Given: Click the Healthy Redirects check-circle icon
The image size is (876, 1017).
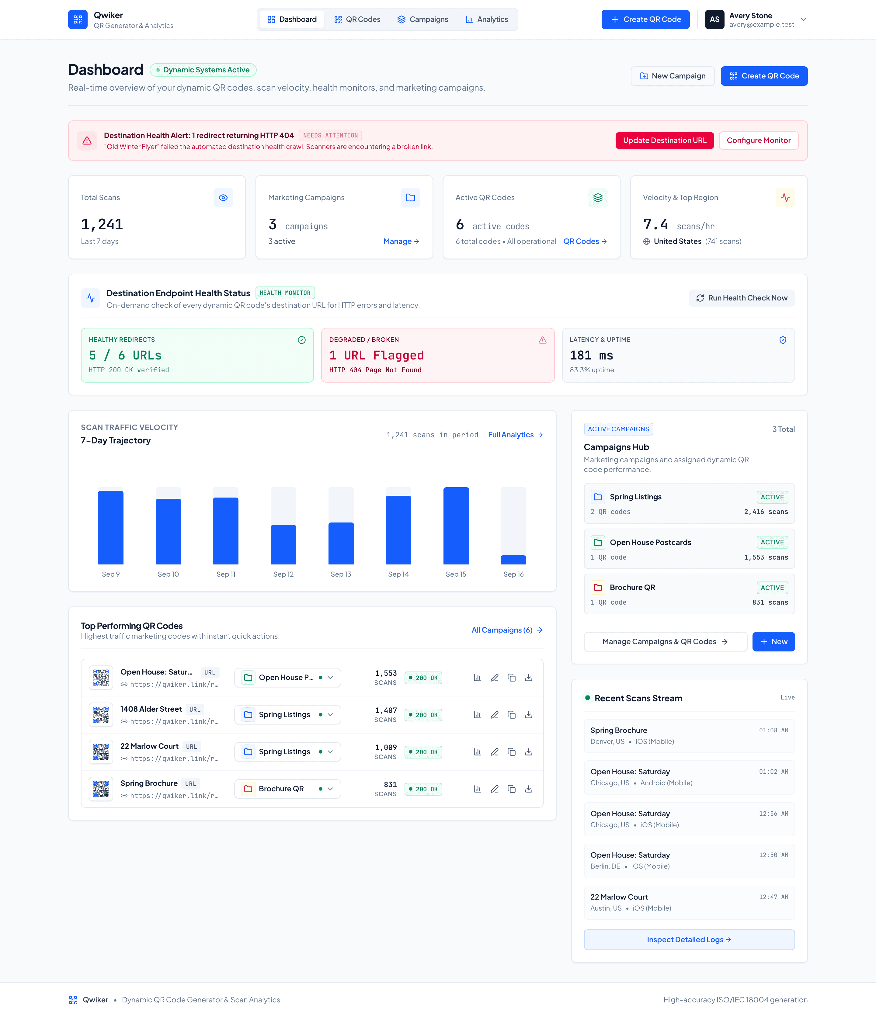Looking at the screenshot, I should coord(301,340).
